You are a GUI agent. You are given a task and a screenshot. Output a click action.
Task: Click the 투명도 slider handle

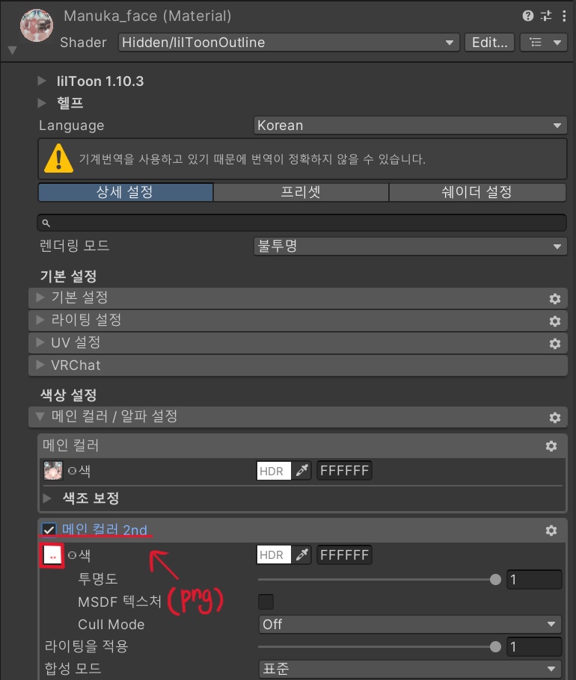[x=495, y=579]
